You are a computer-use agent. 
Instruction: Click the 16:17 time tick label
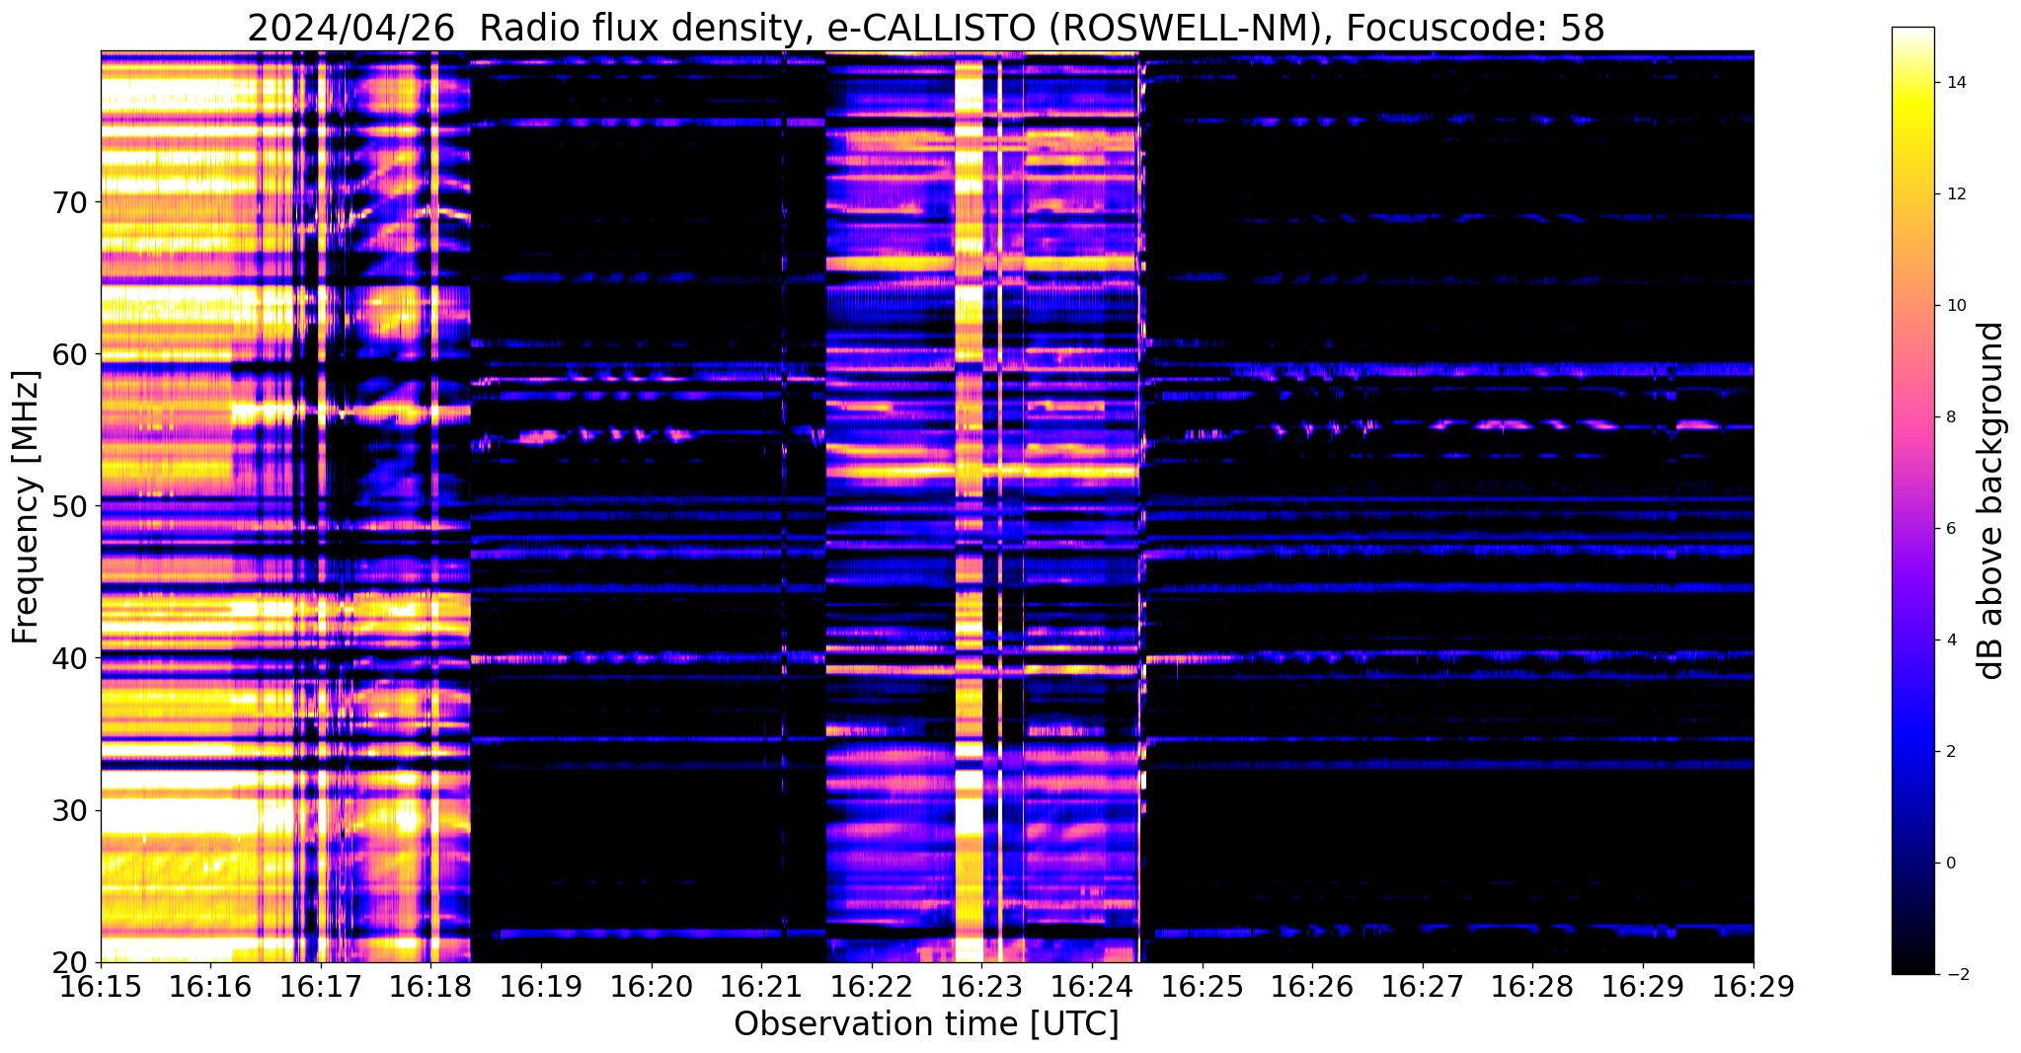tap(321, 986)
